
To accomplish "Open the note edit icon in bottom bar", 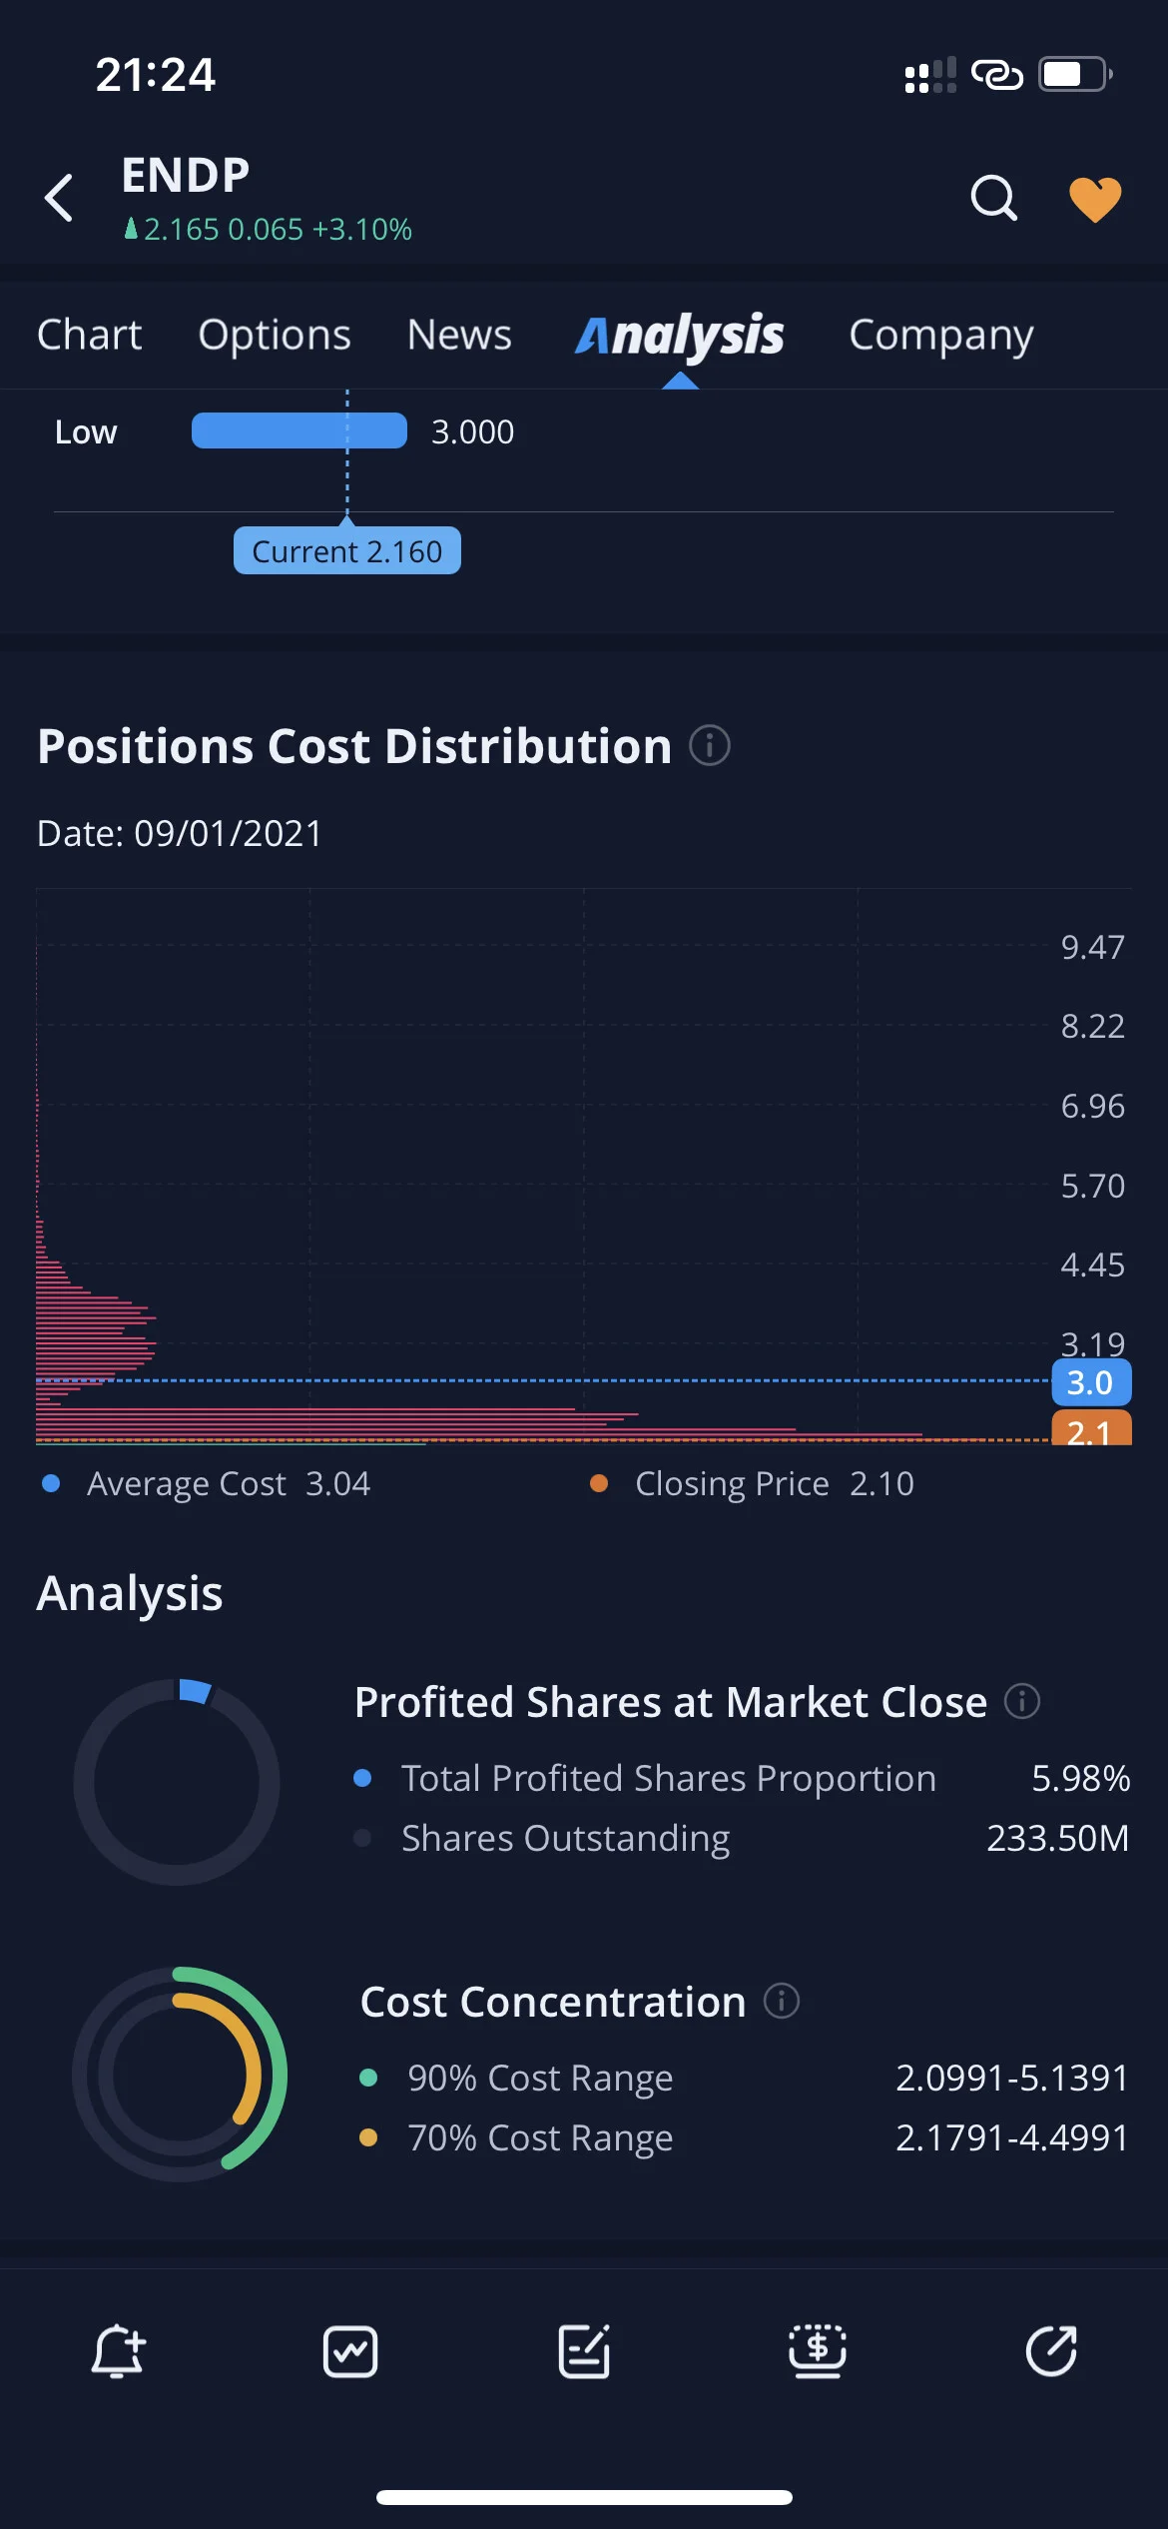I will coord(584,2351).
